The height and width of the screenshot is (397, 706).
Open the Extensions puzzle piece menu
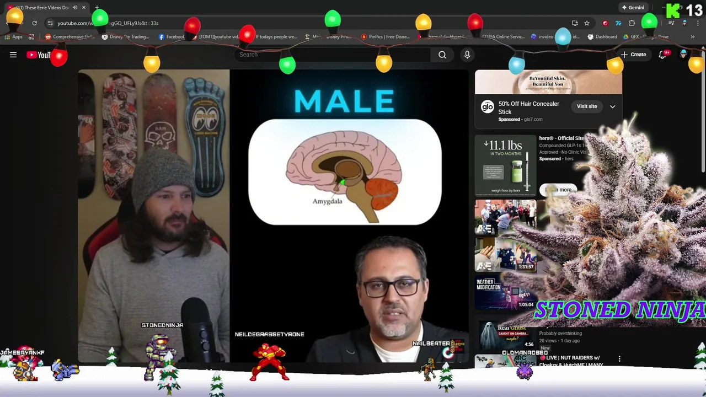pyautogui.click(x=632, y=23)
